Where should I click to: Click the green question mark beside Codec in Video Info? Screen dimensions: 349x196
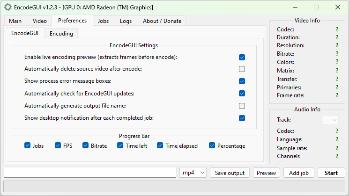pos(337,29)
